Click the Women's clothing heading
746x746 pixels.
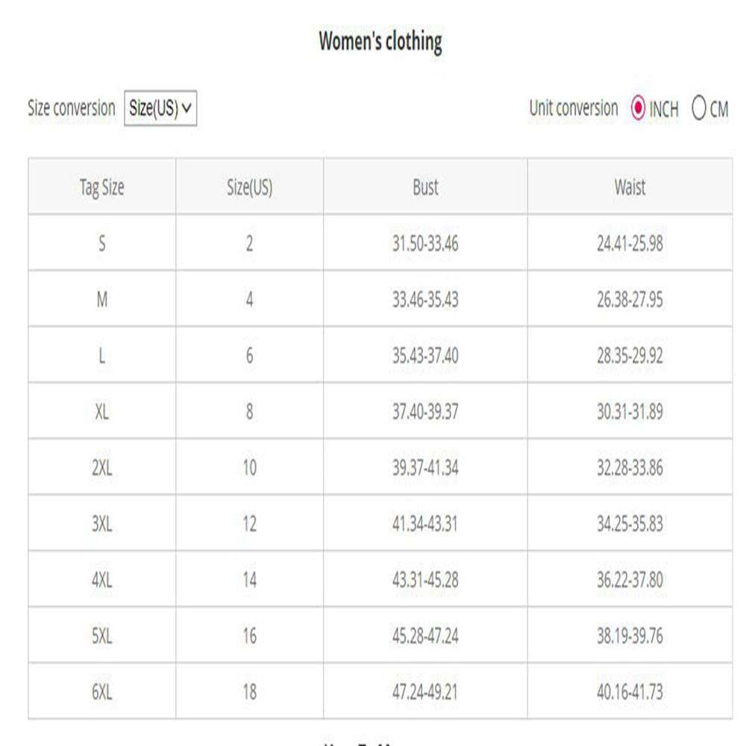380,41
